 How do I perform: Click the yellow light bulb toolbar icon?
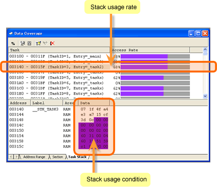tap(38, 43)
